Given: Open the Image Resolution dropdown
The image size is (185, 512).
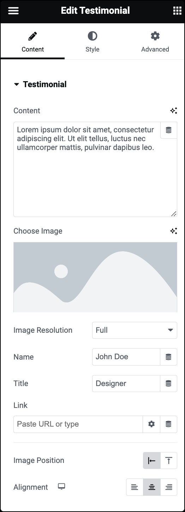Looking at the screenshot, I should [x=135, y=330].
